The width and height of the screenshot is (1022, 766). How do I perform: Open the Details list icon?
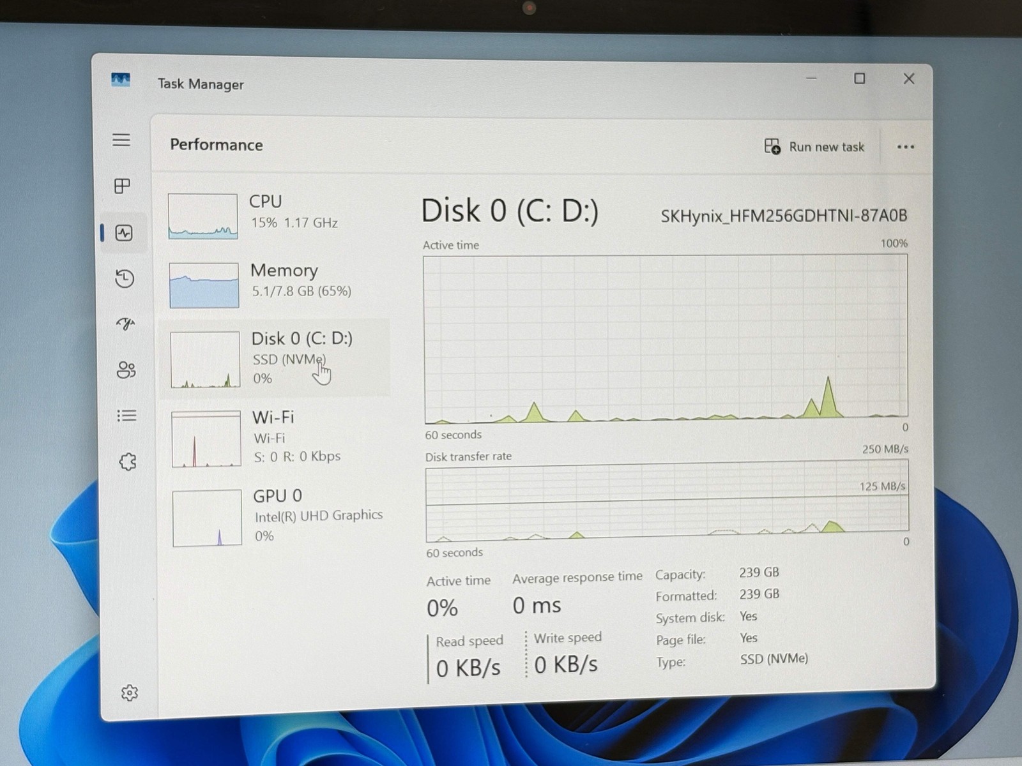click(127, 416)
